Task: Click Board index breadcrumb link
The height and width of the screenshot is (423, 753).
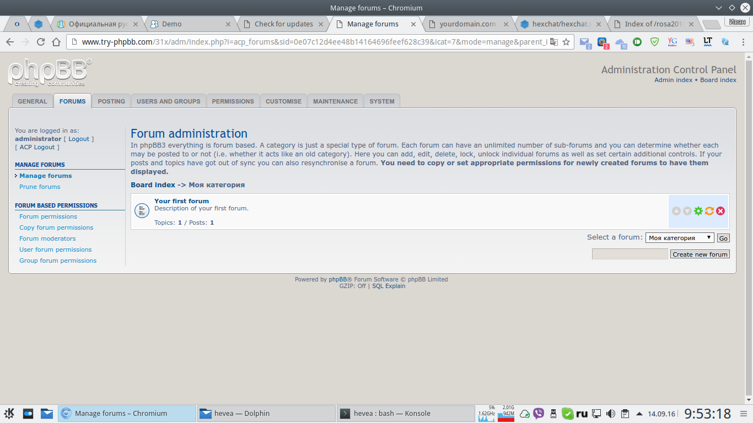Action: click(153, 185)
